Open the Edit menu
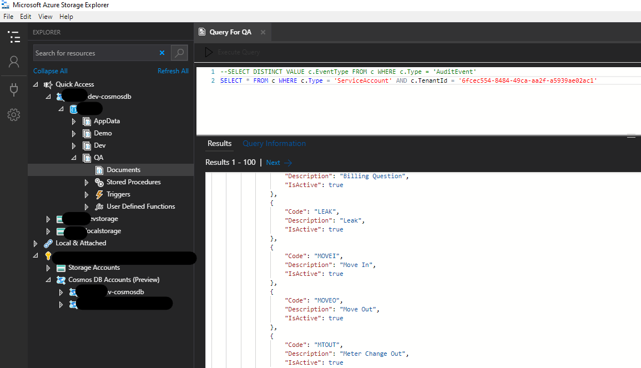The width and height of the screenshot is (641, 368). click(26, 16)
